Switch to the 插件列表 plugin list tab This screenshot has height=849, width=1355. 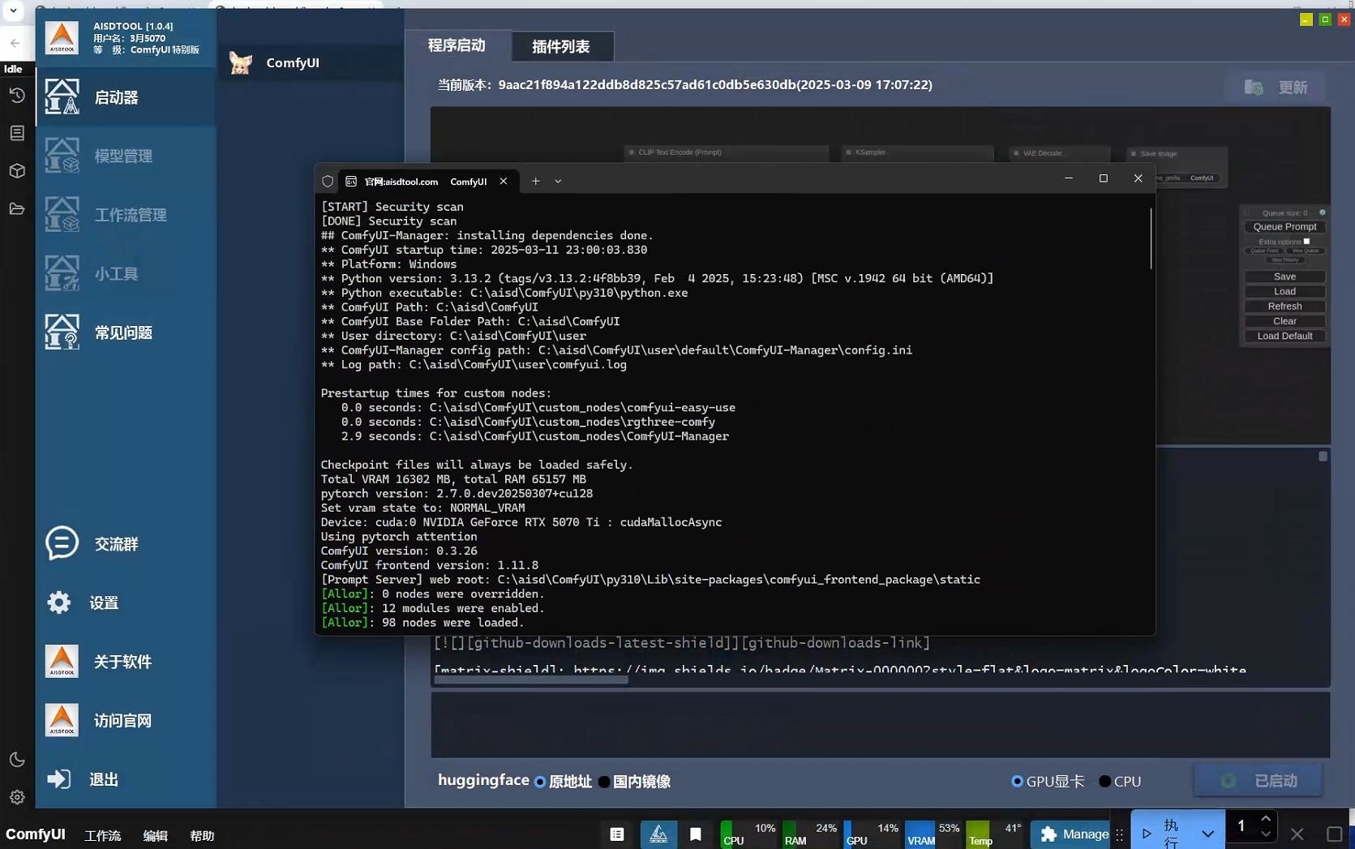point(561,46)
